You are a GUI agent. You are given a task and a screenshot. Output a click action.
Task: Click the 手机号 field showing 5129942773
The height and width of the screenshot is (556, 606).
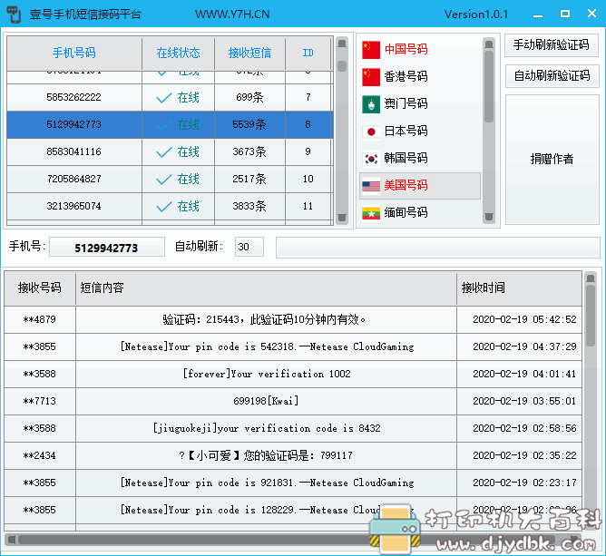(107, 248)
